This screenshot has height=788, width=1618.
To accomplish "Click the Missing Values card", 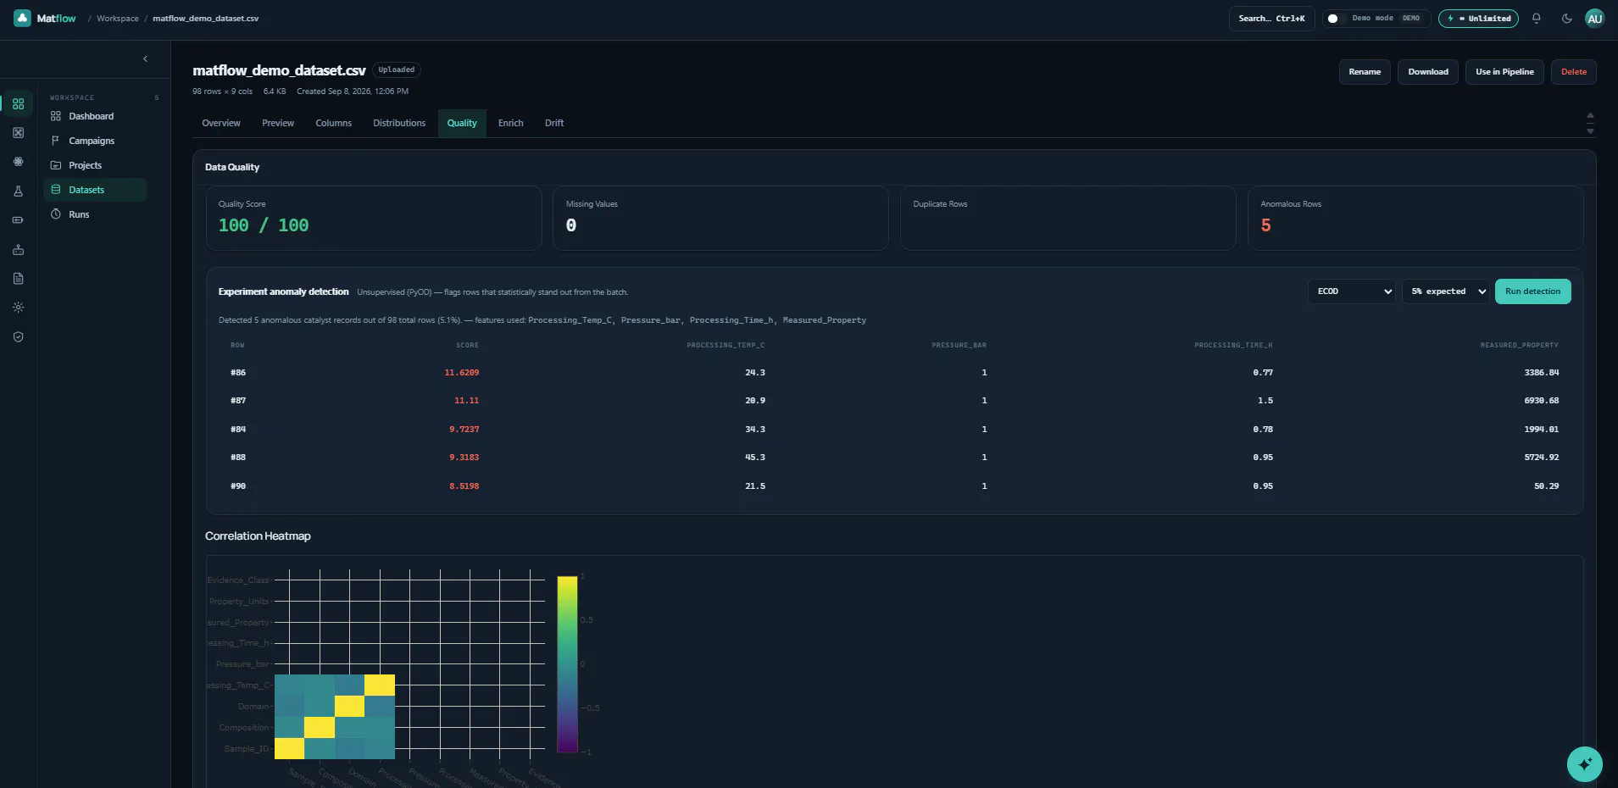I will pos(720,219).
